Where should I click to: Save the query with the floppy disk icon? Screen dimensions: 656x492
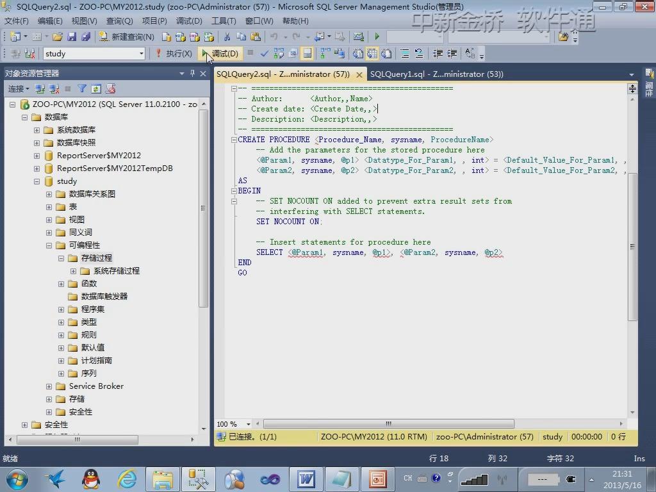[x=72, y=37]
